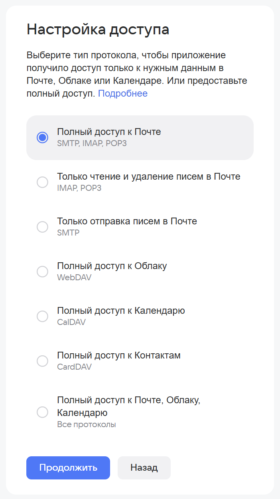
Task: Click the 'WebDAV' protocol subtitle
Action: (x=74, y=277)
